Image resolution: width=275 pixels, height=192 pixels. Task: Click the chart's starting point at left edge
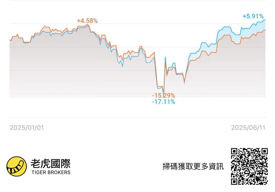[10, 40]
